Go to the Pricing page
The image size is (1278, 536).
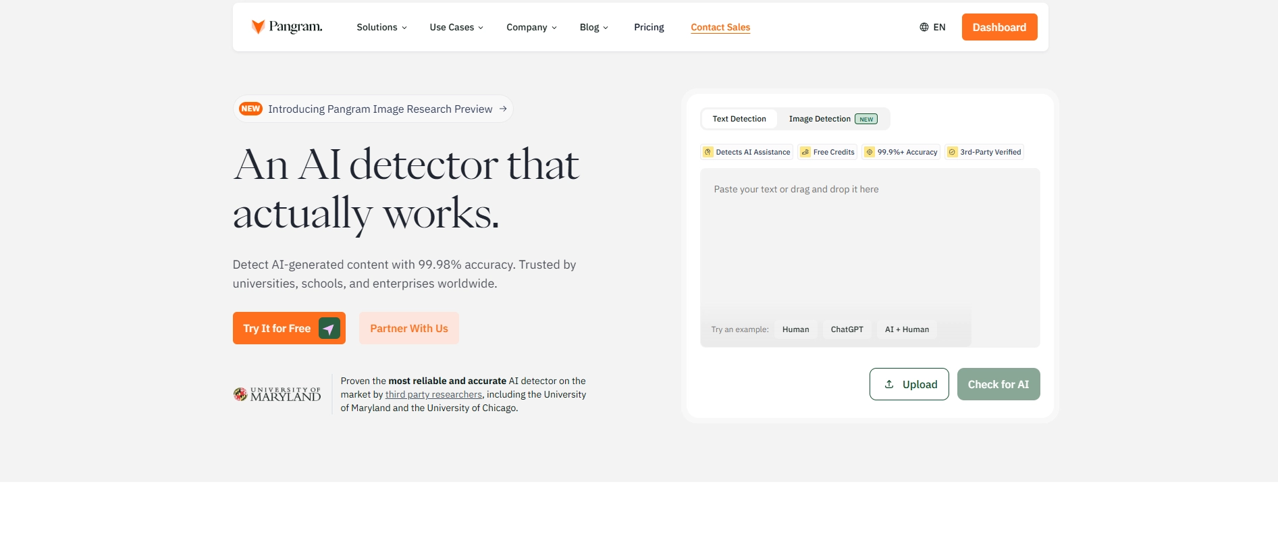click(x=649, y=27)
